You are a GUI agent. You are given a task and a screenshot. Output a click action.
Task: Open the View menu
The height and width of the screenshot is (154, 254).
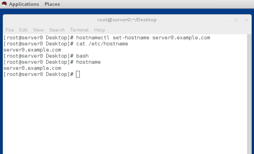click(x=38, y=30)
